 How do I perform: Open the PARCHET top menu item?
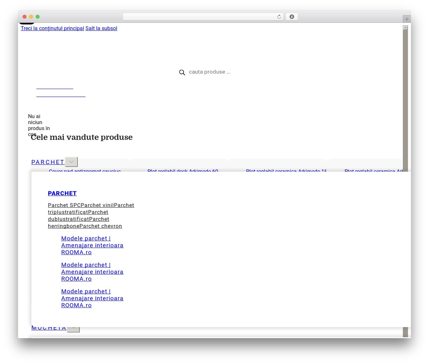[x=48, y=162]
